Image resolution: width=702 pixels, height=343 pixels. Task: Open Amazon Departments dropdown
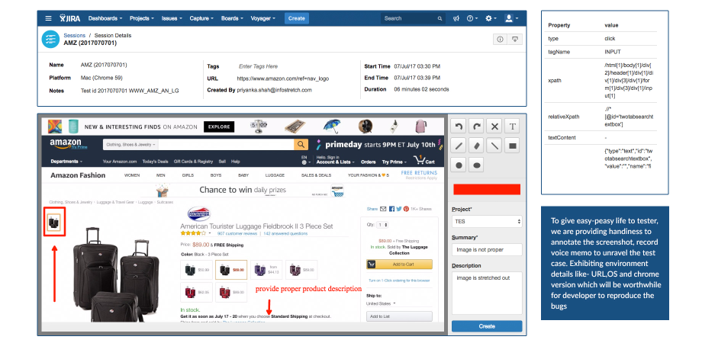coord(66,162)
